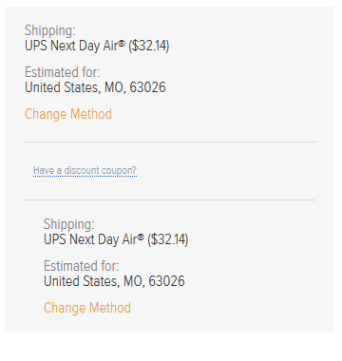Viewport: 342px width, 361px height.
Task: Click the ($32.14) price above coupon link
Action: [x=149, y=46]
